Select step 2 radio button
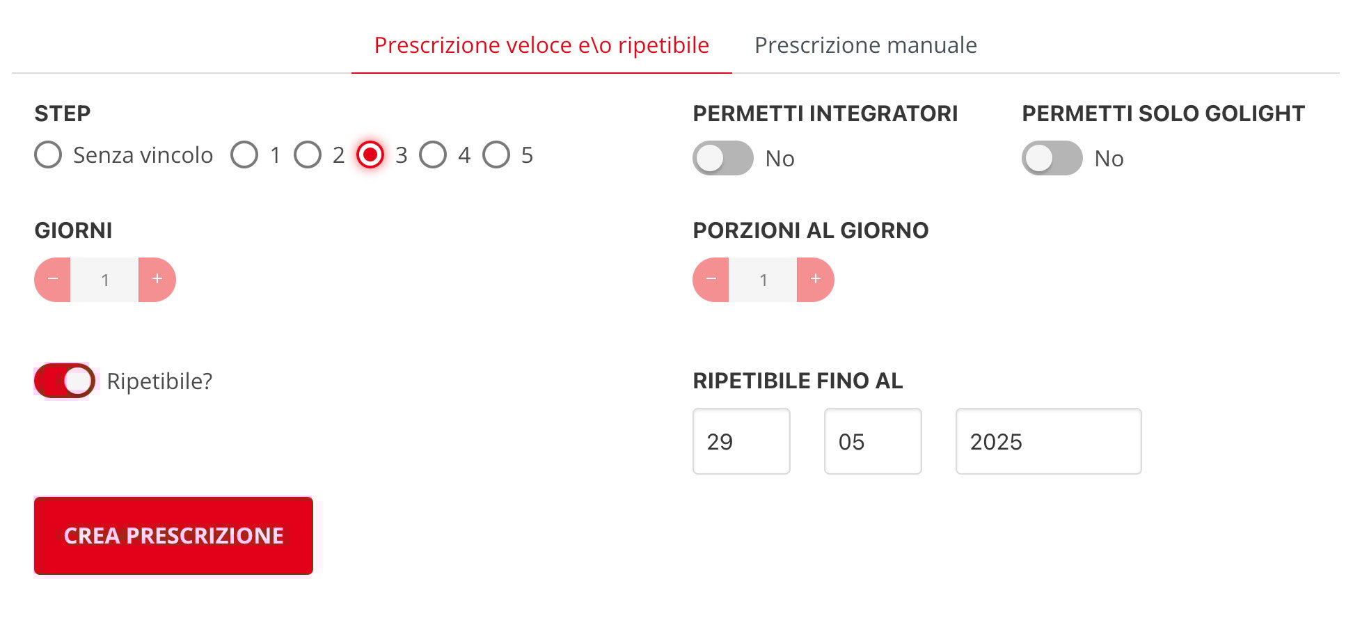Image resolution: width=1353 pixels, height=618 pixels. [x=308, y=154]
